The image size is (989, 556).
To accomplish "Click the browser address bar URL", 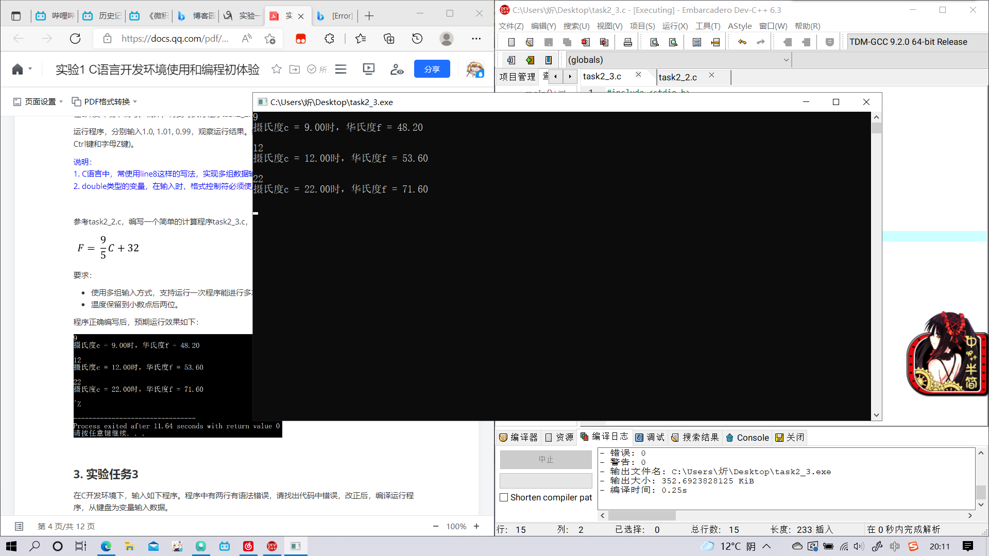I will (175, 39).
